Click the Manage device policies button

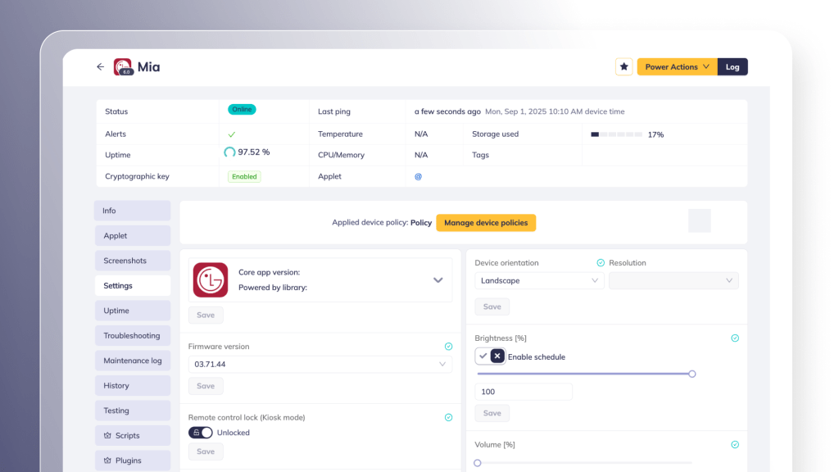[x=486, y=223]
